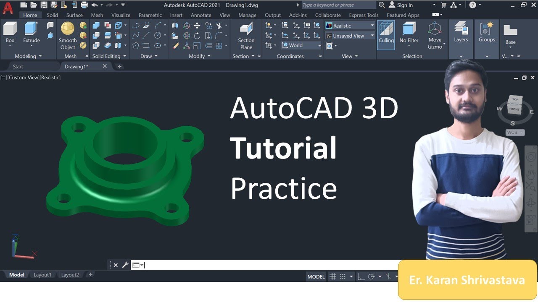Switch to the Start file tab
Viewport: 538px width, 302px height.
(18, 66)
